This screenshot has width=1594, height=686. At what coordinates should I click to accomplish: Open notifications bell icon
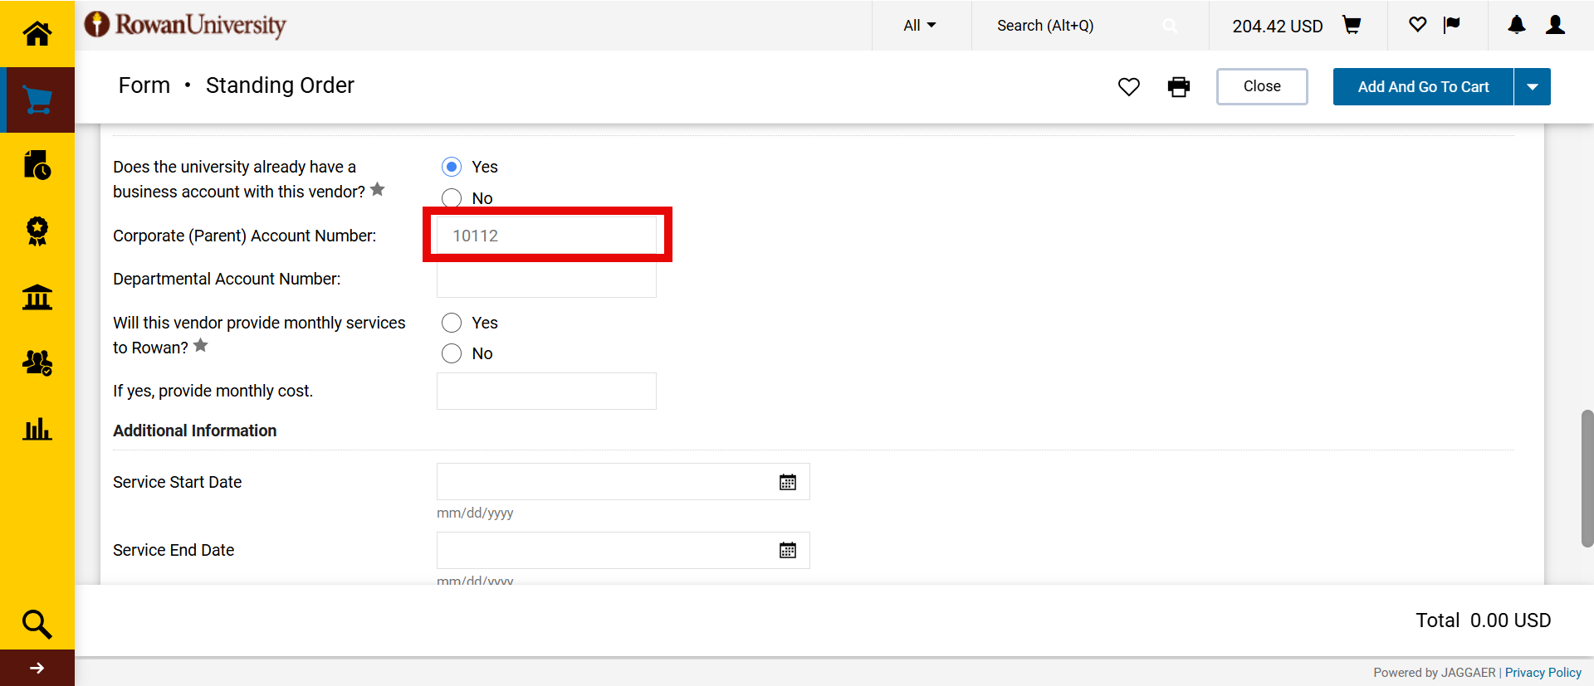1516,26
